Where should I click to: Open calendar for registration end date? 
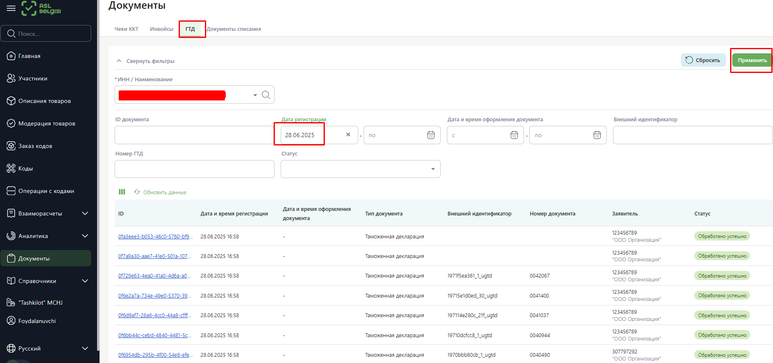431,135
